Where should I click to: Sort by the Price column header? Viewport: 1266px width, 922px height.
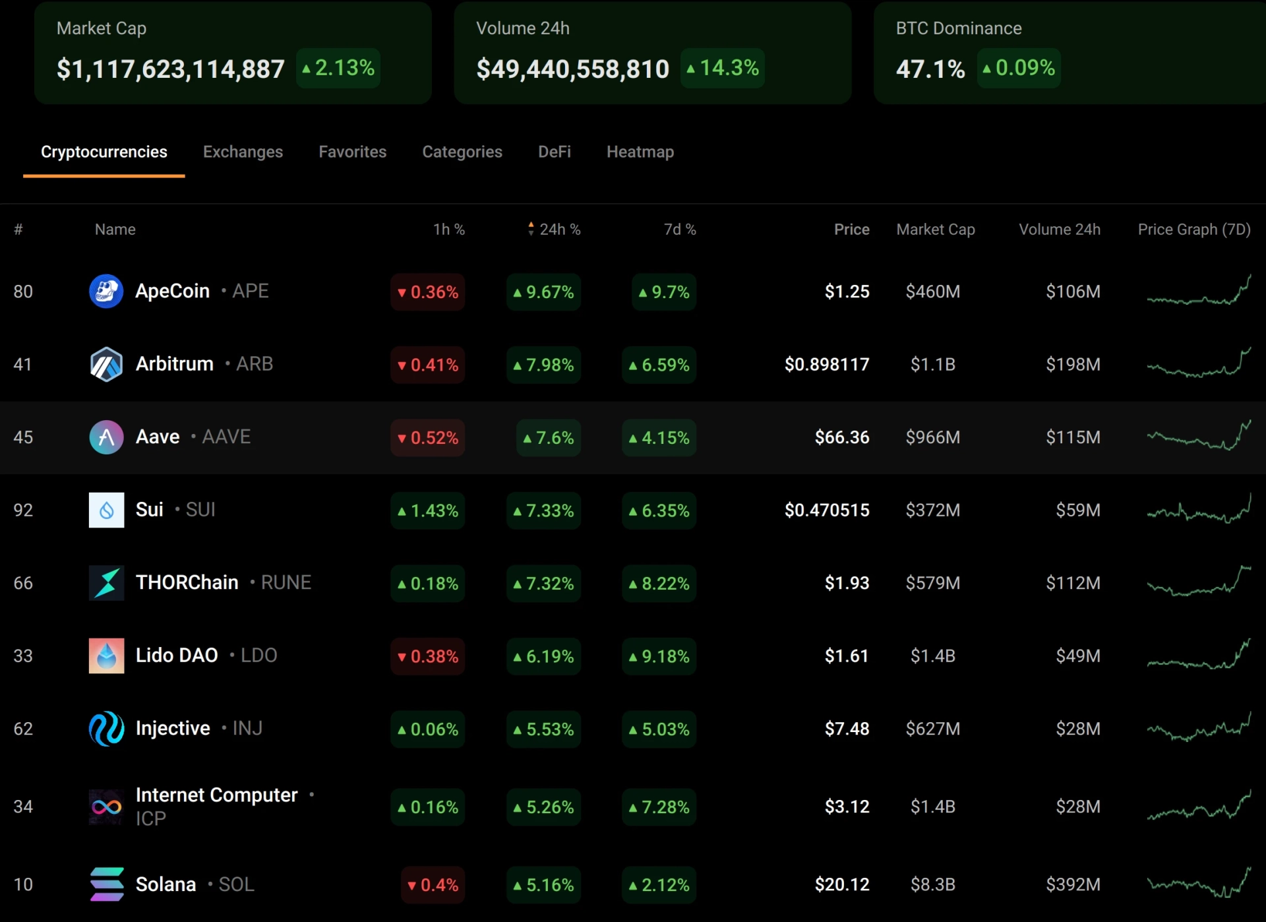(852, 230)
